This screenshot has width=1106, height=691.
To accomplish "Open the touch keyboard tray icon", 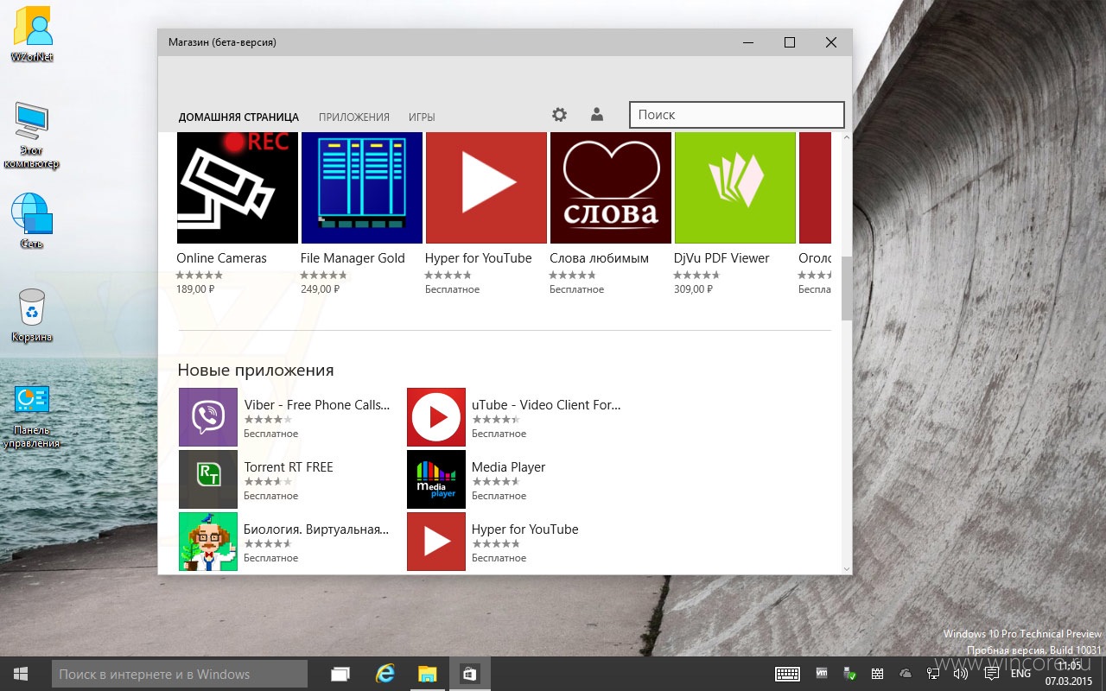I will pos(786,674).
